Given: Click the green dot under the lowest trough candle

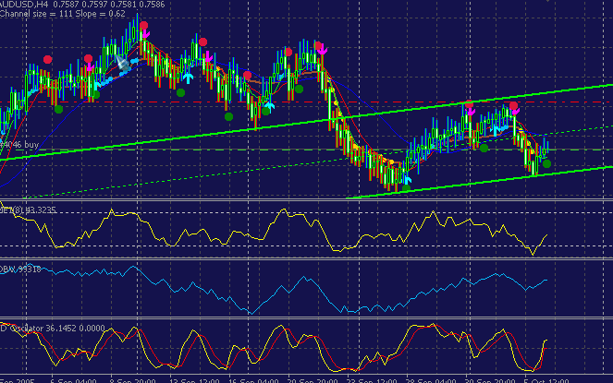Looking at the screenshot, I should pyautogui.click(x=406, y=188).
